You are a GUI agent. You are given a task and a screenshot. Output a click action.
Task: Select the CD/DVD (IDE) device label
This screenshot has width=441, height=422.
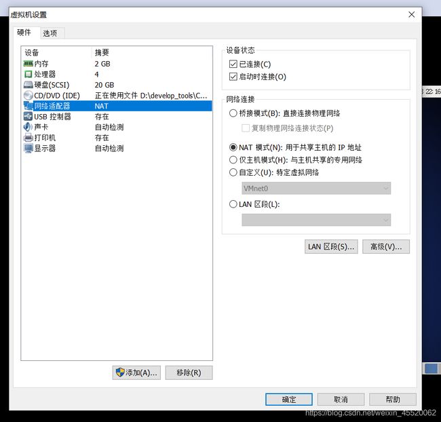57,96
